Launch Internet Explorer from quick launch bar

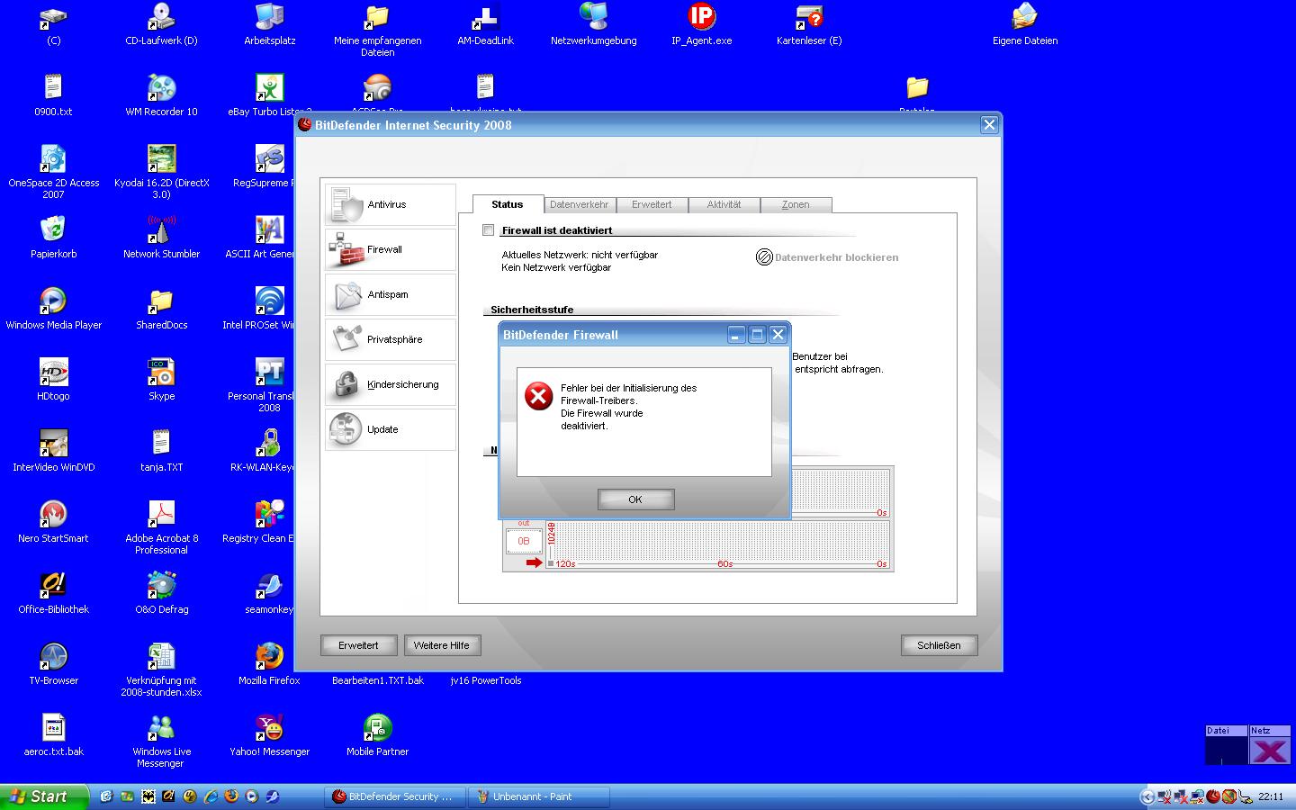pos(211,796)
